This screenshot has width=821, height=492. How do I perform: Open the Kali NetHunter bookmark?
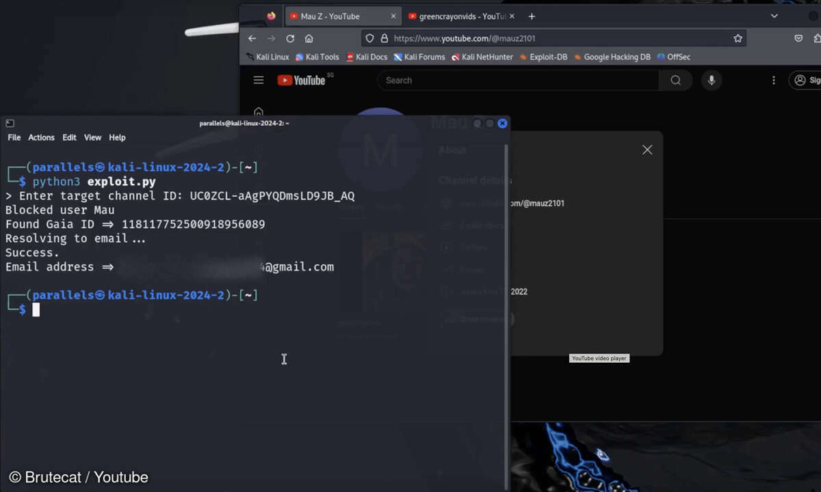click(x=482, y=57)
